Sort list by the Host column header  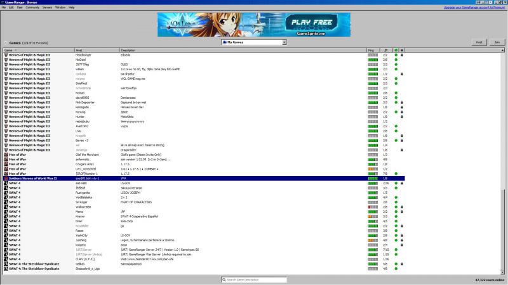tap(97, 51)
